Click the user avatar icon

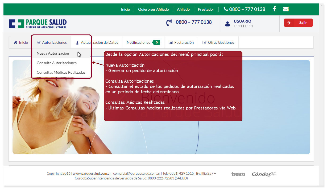click(x=227, y=24)
